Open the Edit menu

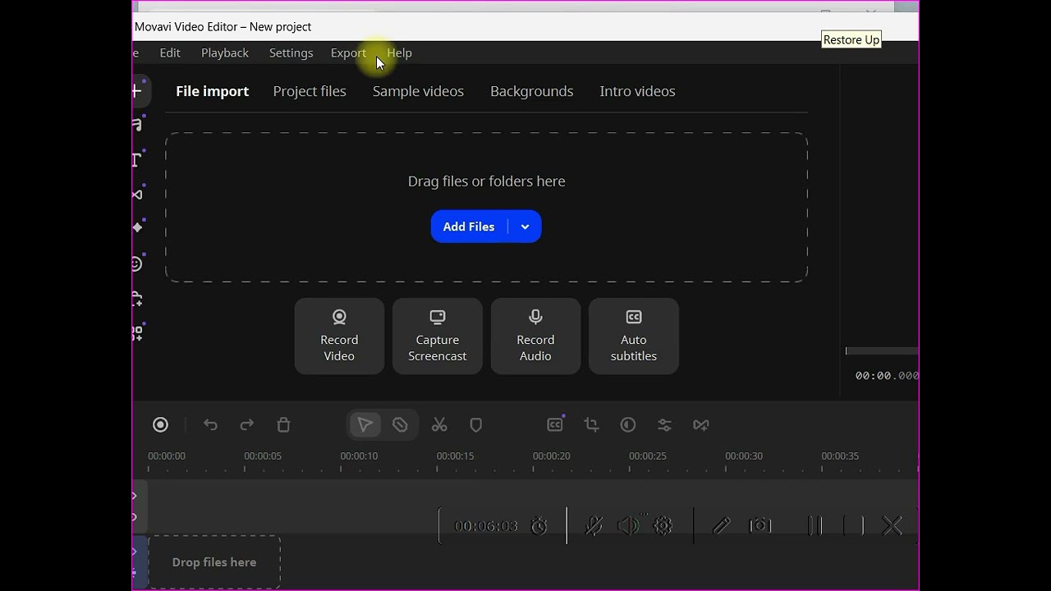170,53
